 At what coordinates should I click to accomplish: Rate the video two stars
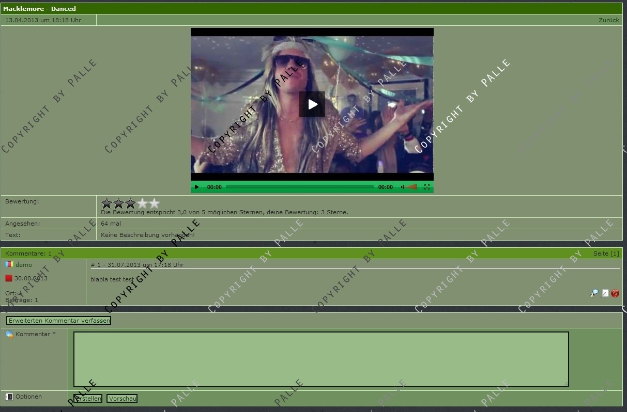point(119,203)
